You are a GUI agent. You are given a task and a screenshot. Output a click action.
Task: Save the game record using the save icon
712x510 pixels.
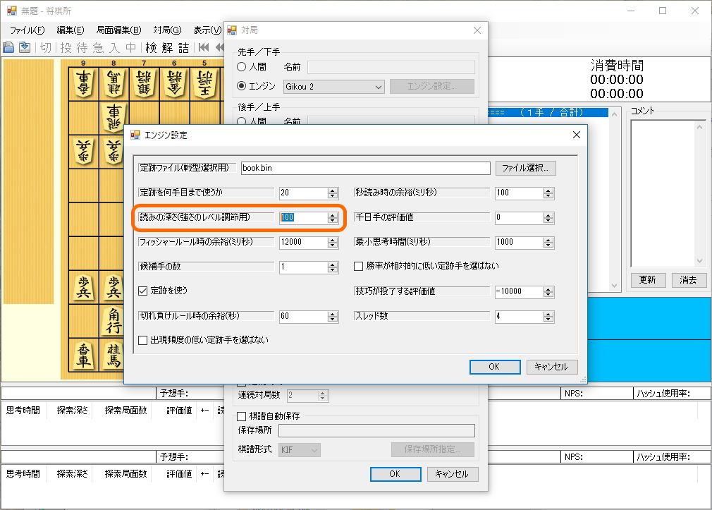tap(25, 47)
